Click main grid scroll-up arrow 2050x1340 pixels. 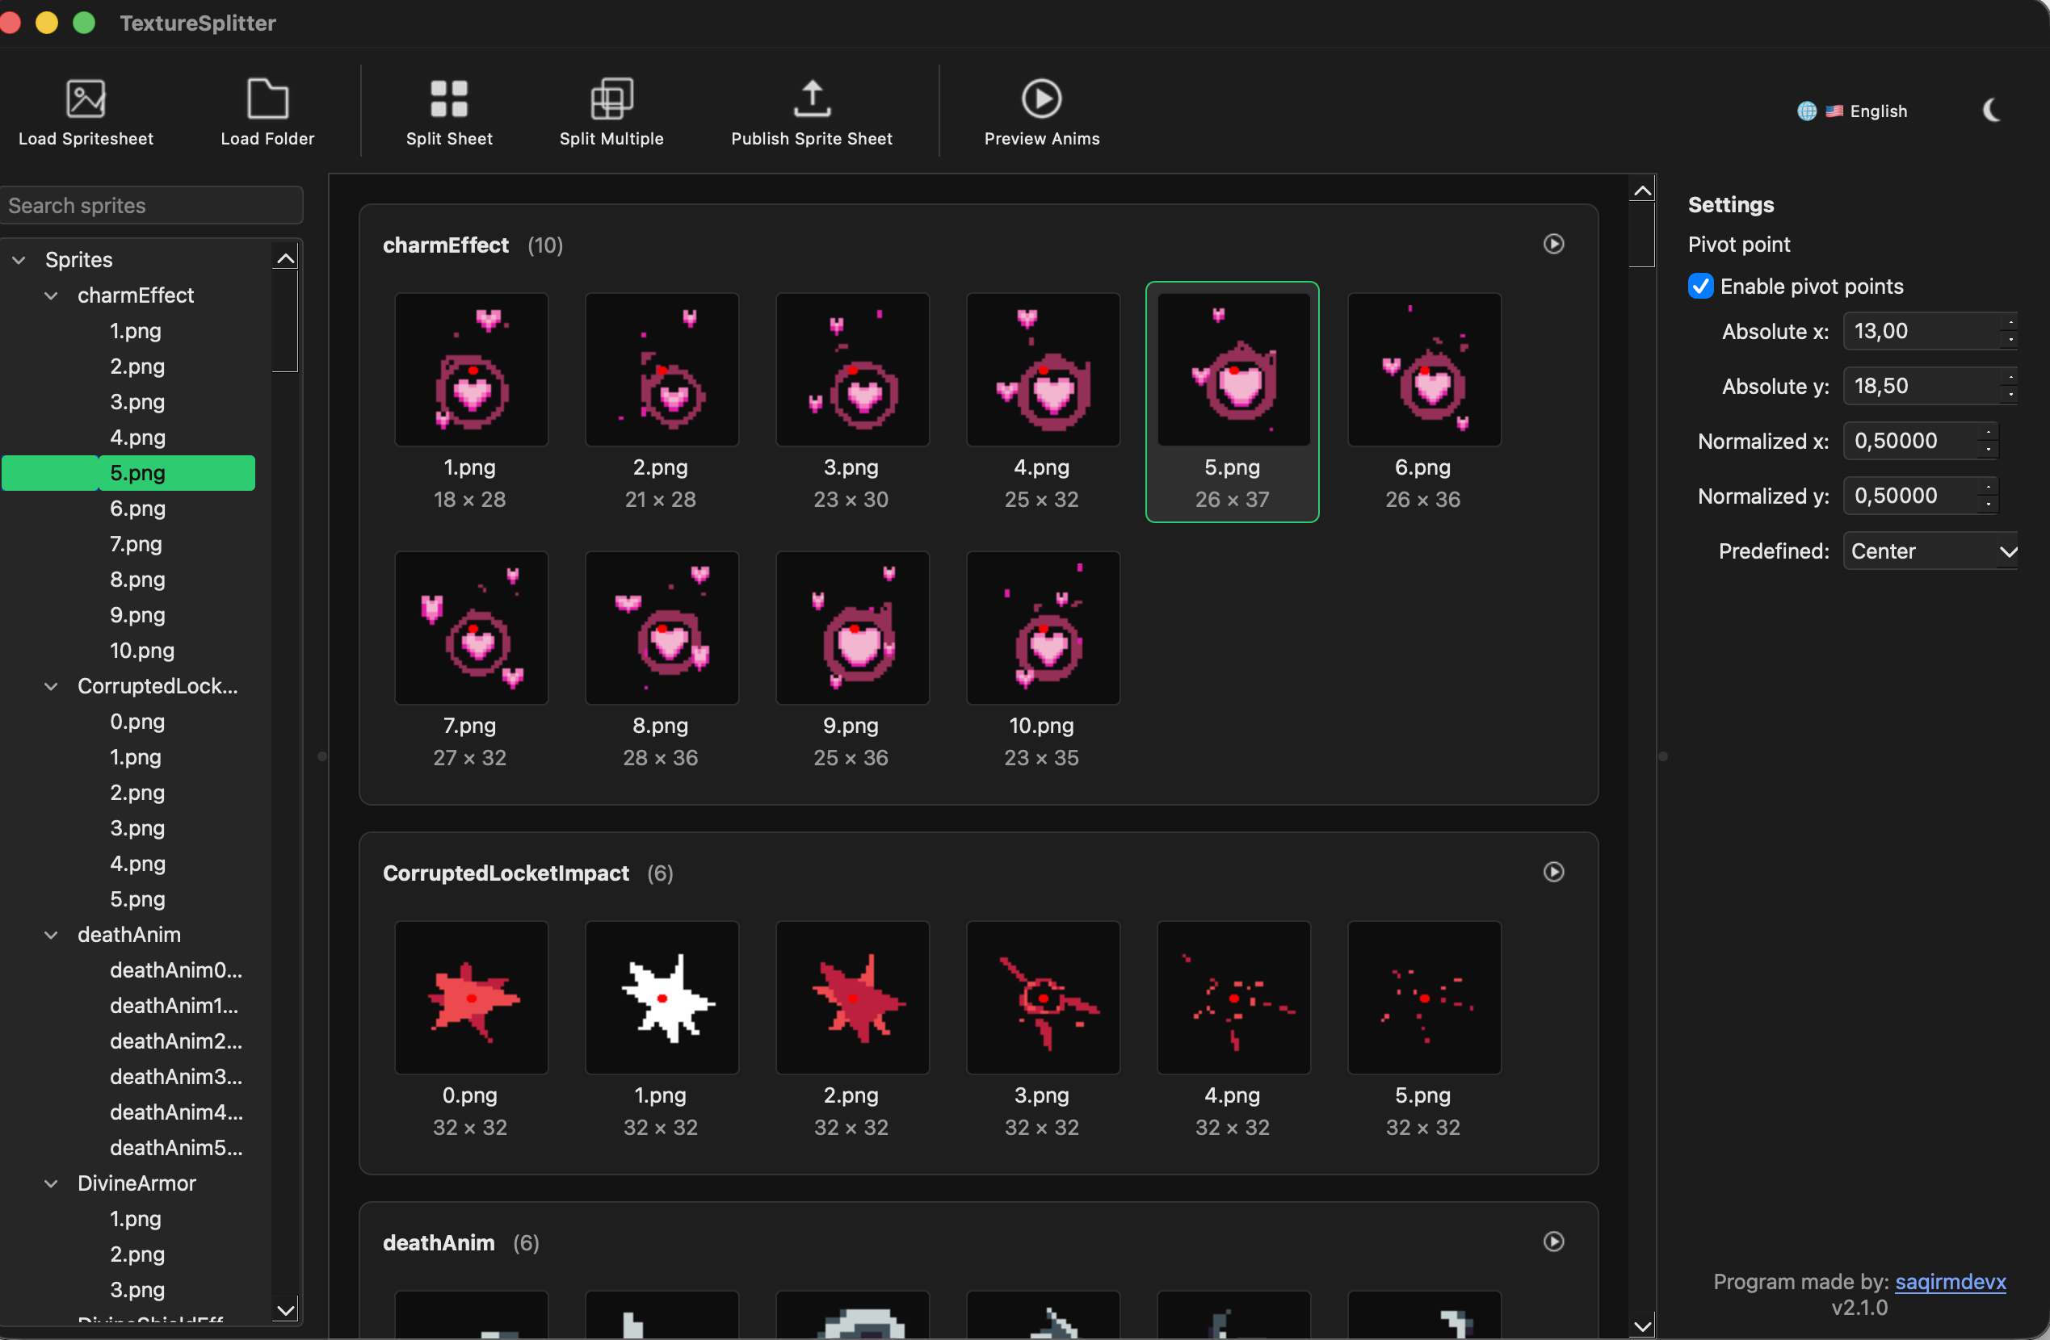[1643, 191]
